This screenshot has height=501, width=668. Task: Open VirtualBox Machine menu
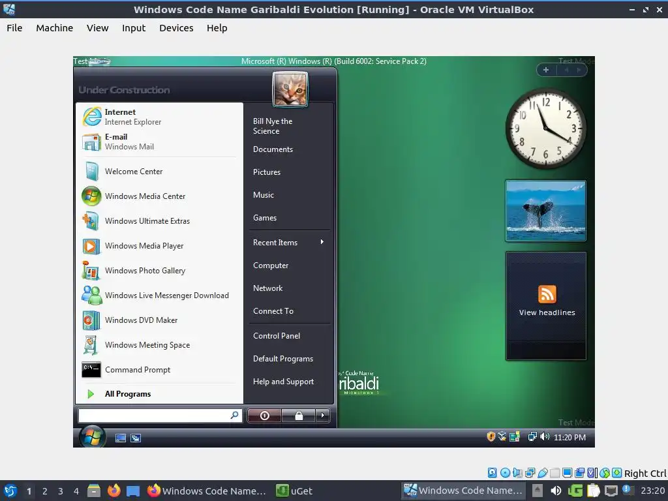click(x=55, y=27)
